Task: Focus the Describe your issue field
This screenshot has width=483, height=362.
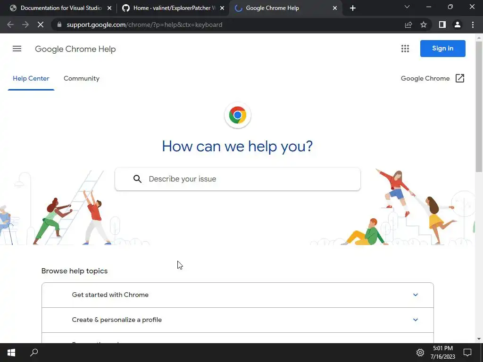Action: point(238,179)
